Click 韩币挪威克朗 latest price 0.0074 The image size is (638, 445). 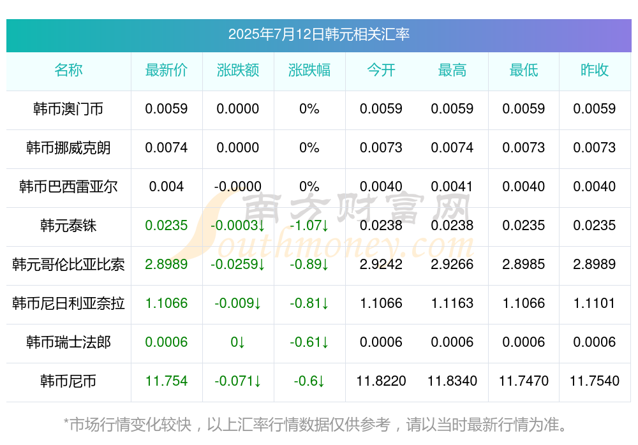(x=167, y=148)
